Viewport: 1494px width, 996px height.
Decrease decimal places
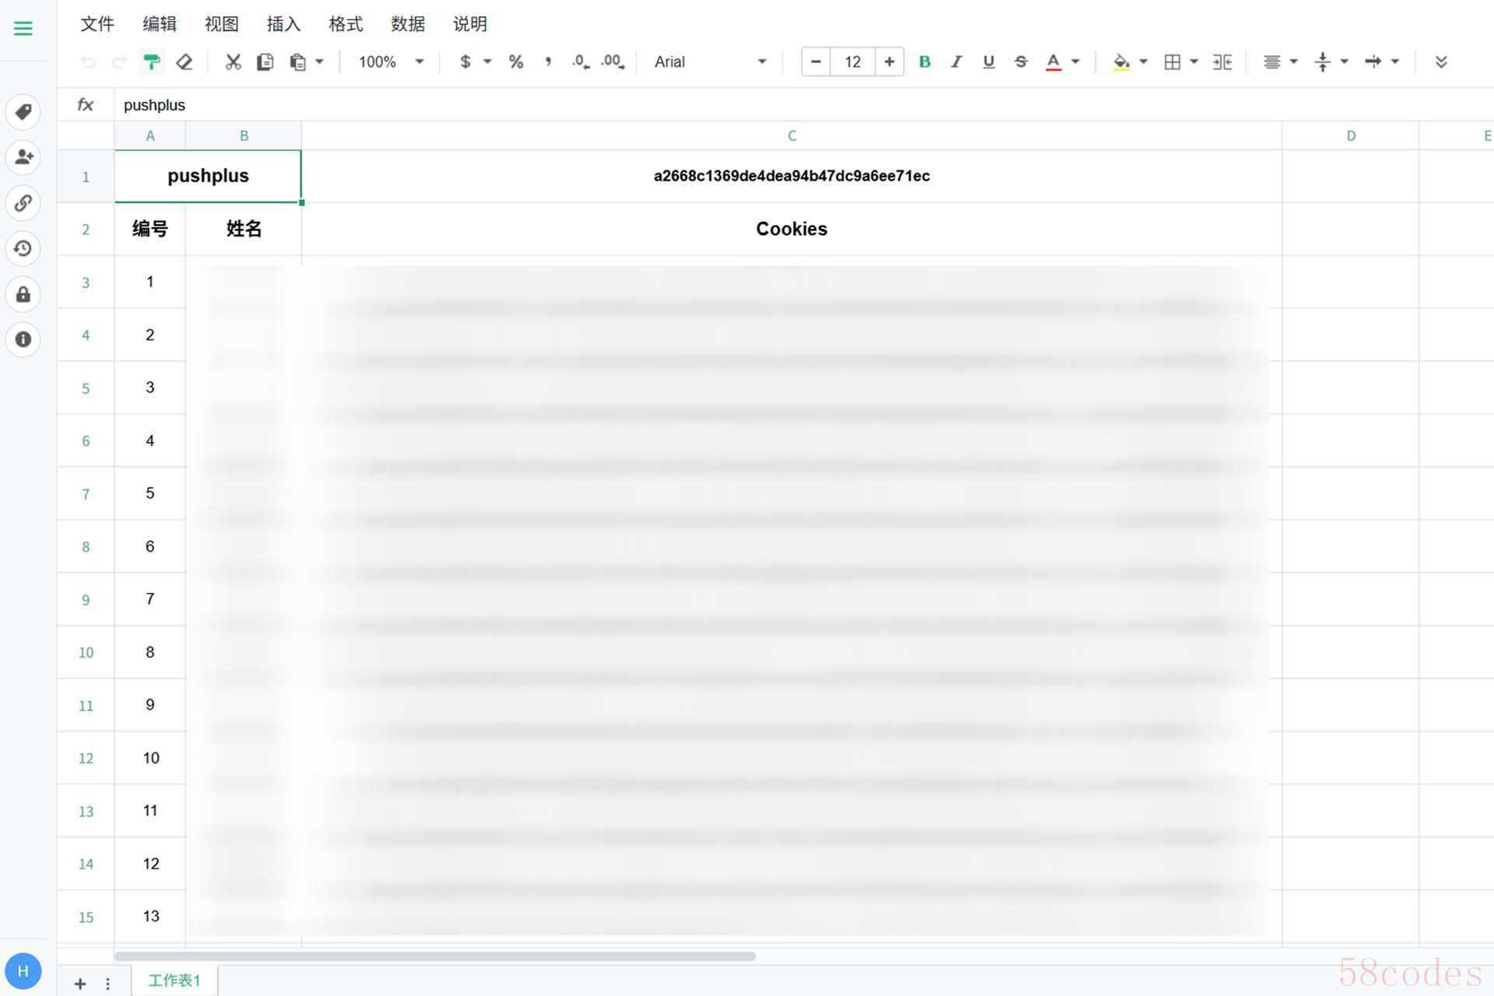coord(580,61)
